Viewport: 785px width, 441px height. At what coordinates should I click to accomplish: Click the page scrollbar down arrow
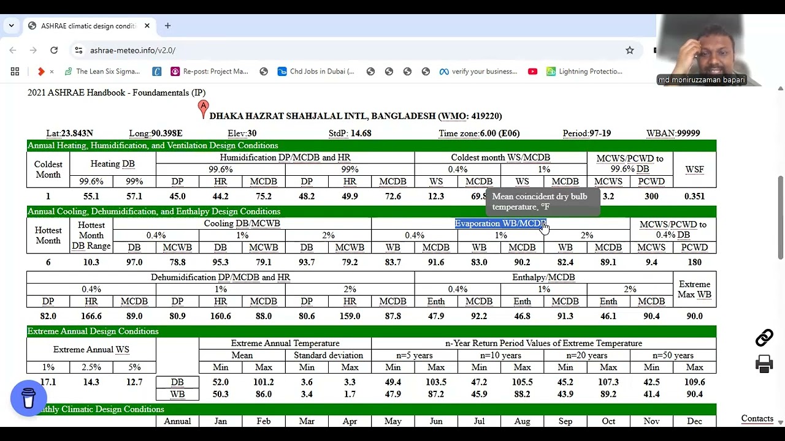click(x=780, y=422)
